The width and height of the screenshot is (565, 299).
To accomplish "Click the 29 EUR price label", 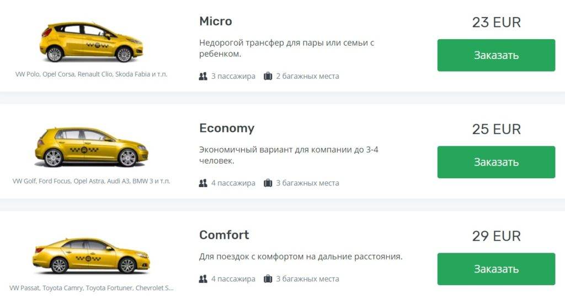I will pyautogui.click(x=496, y=236).
